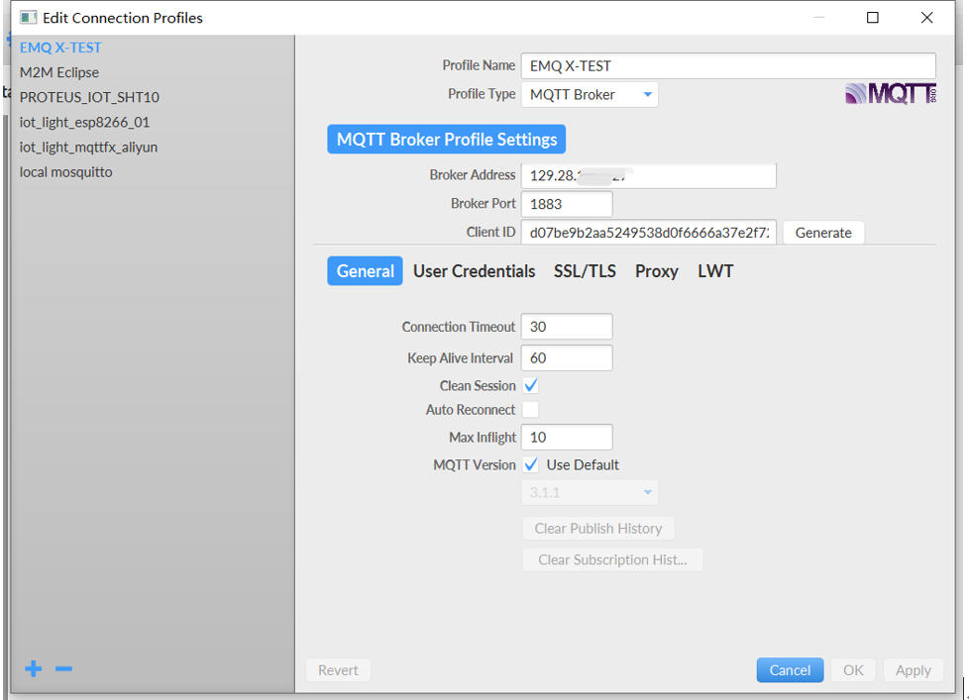Switch to the Proxy tab
The width and height of the screenshot is (969, 700).
(656, 270)
